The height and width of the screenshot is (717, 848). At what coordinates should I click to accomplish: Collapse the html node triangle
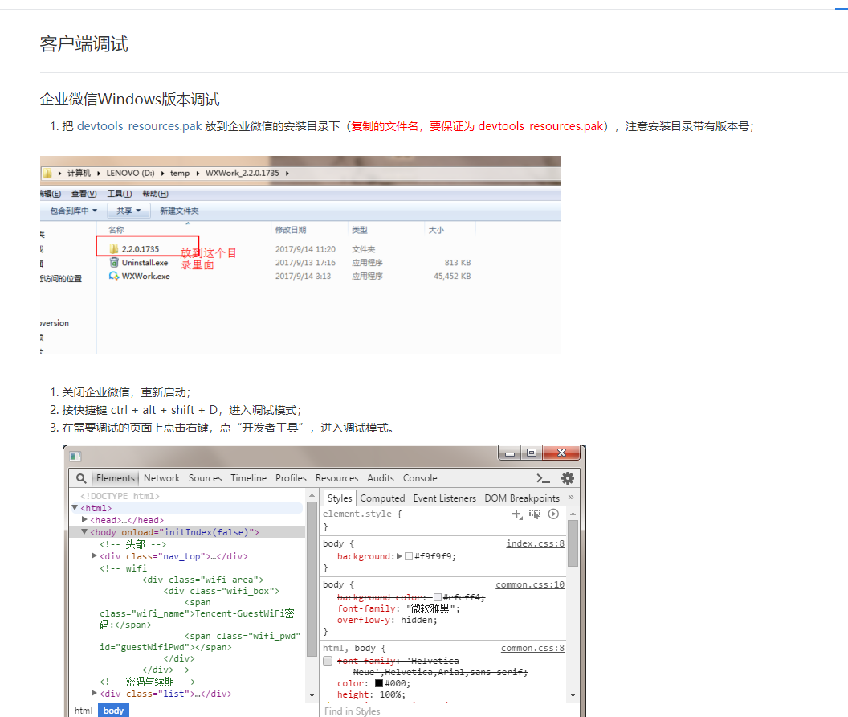tap(75, 508)
